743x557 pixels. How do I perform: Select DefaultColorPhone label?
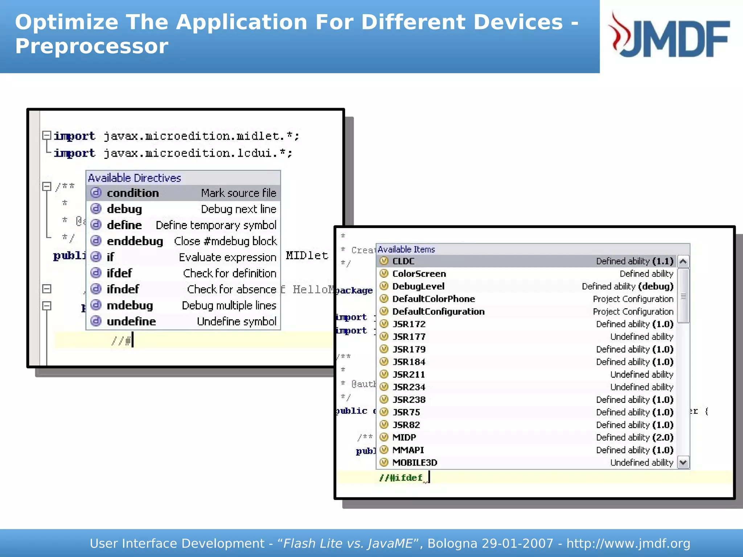(x=434, y=299)
